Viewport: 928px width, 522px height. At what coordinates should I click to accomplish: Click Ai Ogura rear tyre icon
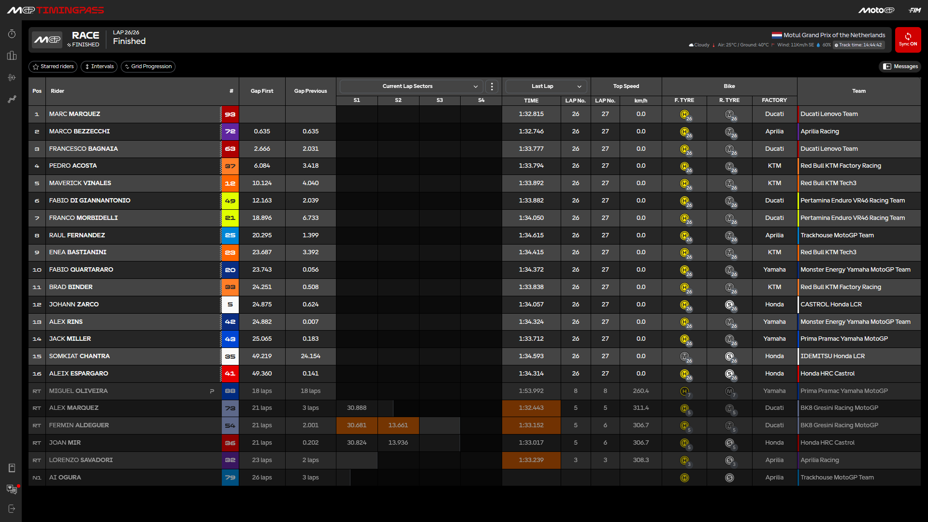[x=730, y=478]
